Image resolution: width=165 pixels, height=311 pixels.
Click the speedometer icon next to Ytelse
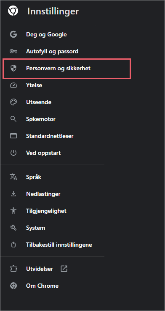click(13, 85)
